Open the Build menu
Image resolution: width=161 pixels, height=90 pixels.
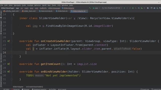tap(44, 5)
